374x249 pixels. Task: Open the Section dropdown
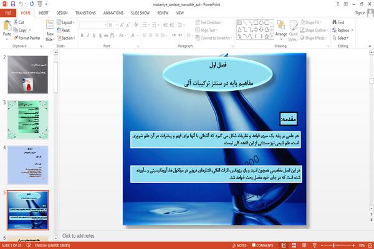point(66,38)
